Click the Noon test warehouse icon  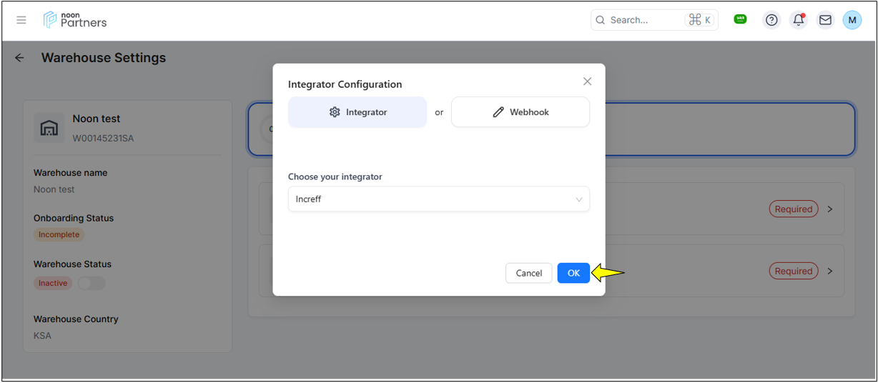tap(49, 128)
